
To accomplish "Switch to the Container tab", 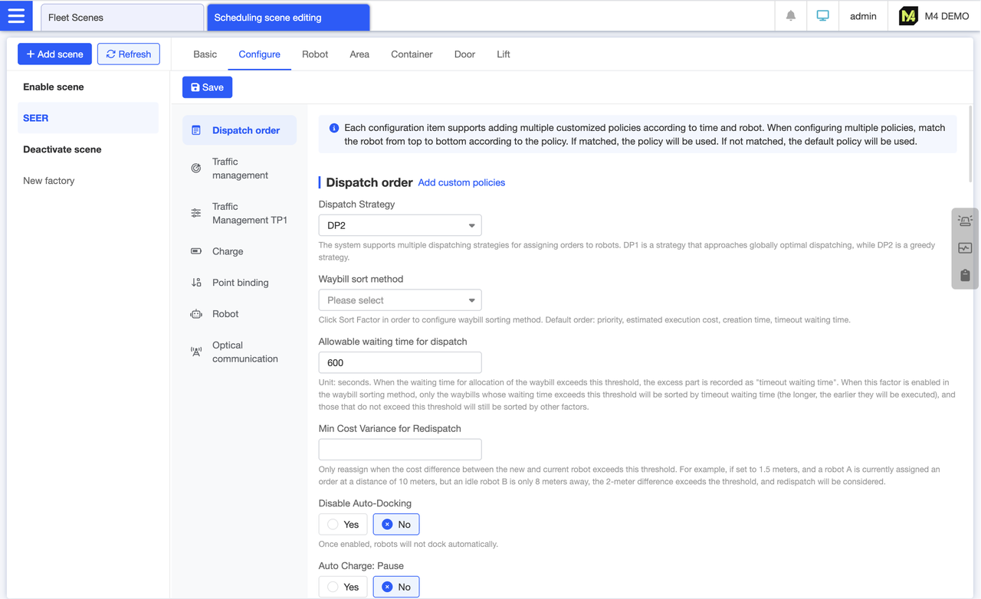I will click(x=412, y=54).
